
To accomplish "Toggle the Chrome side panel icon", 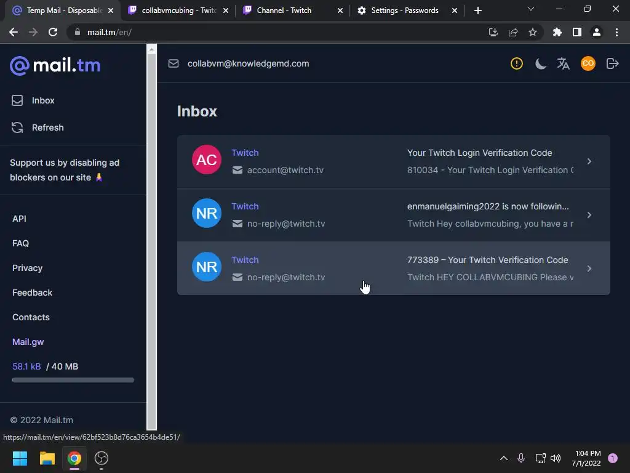I will 577,32.
